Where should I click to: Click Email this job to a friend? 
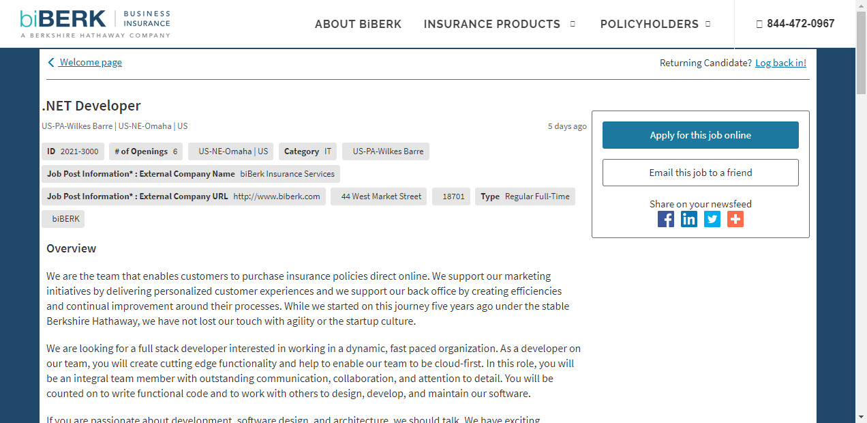[701, 173]
